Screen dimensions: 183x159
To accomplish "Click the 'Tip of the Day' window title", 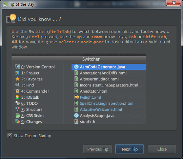I will pyautogui.click(x=21, y=4).
